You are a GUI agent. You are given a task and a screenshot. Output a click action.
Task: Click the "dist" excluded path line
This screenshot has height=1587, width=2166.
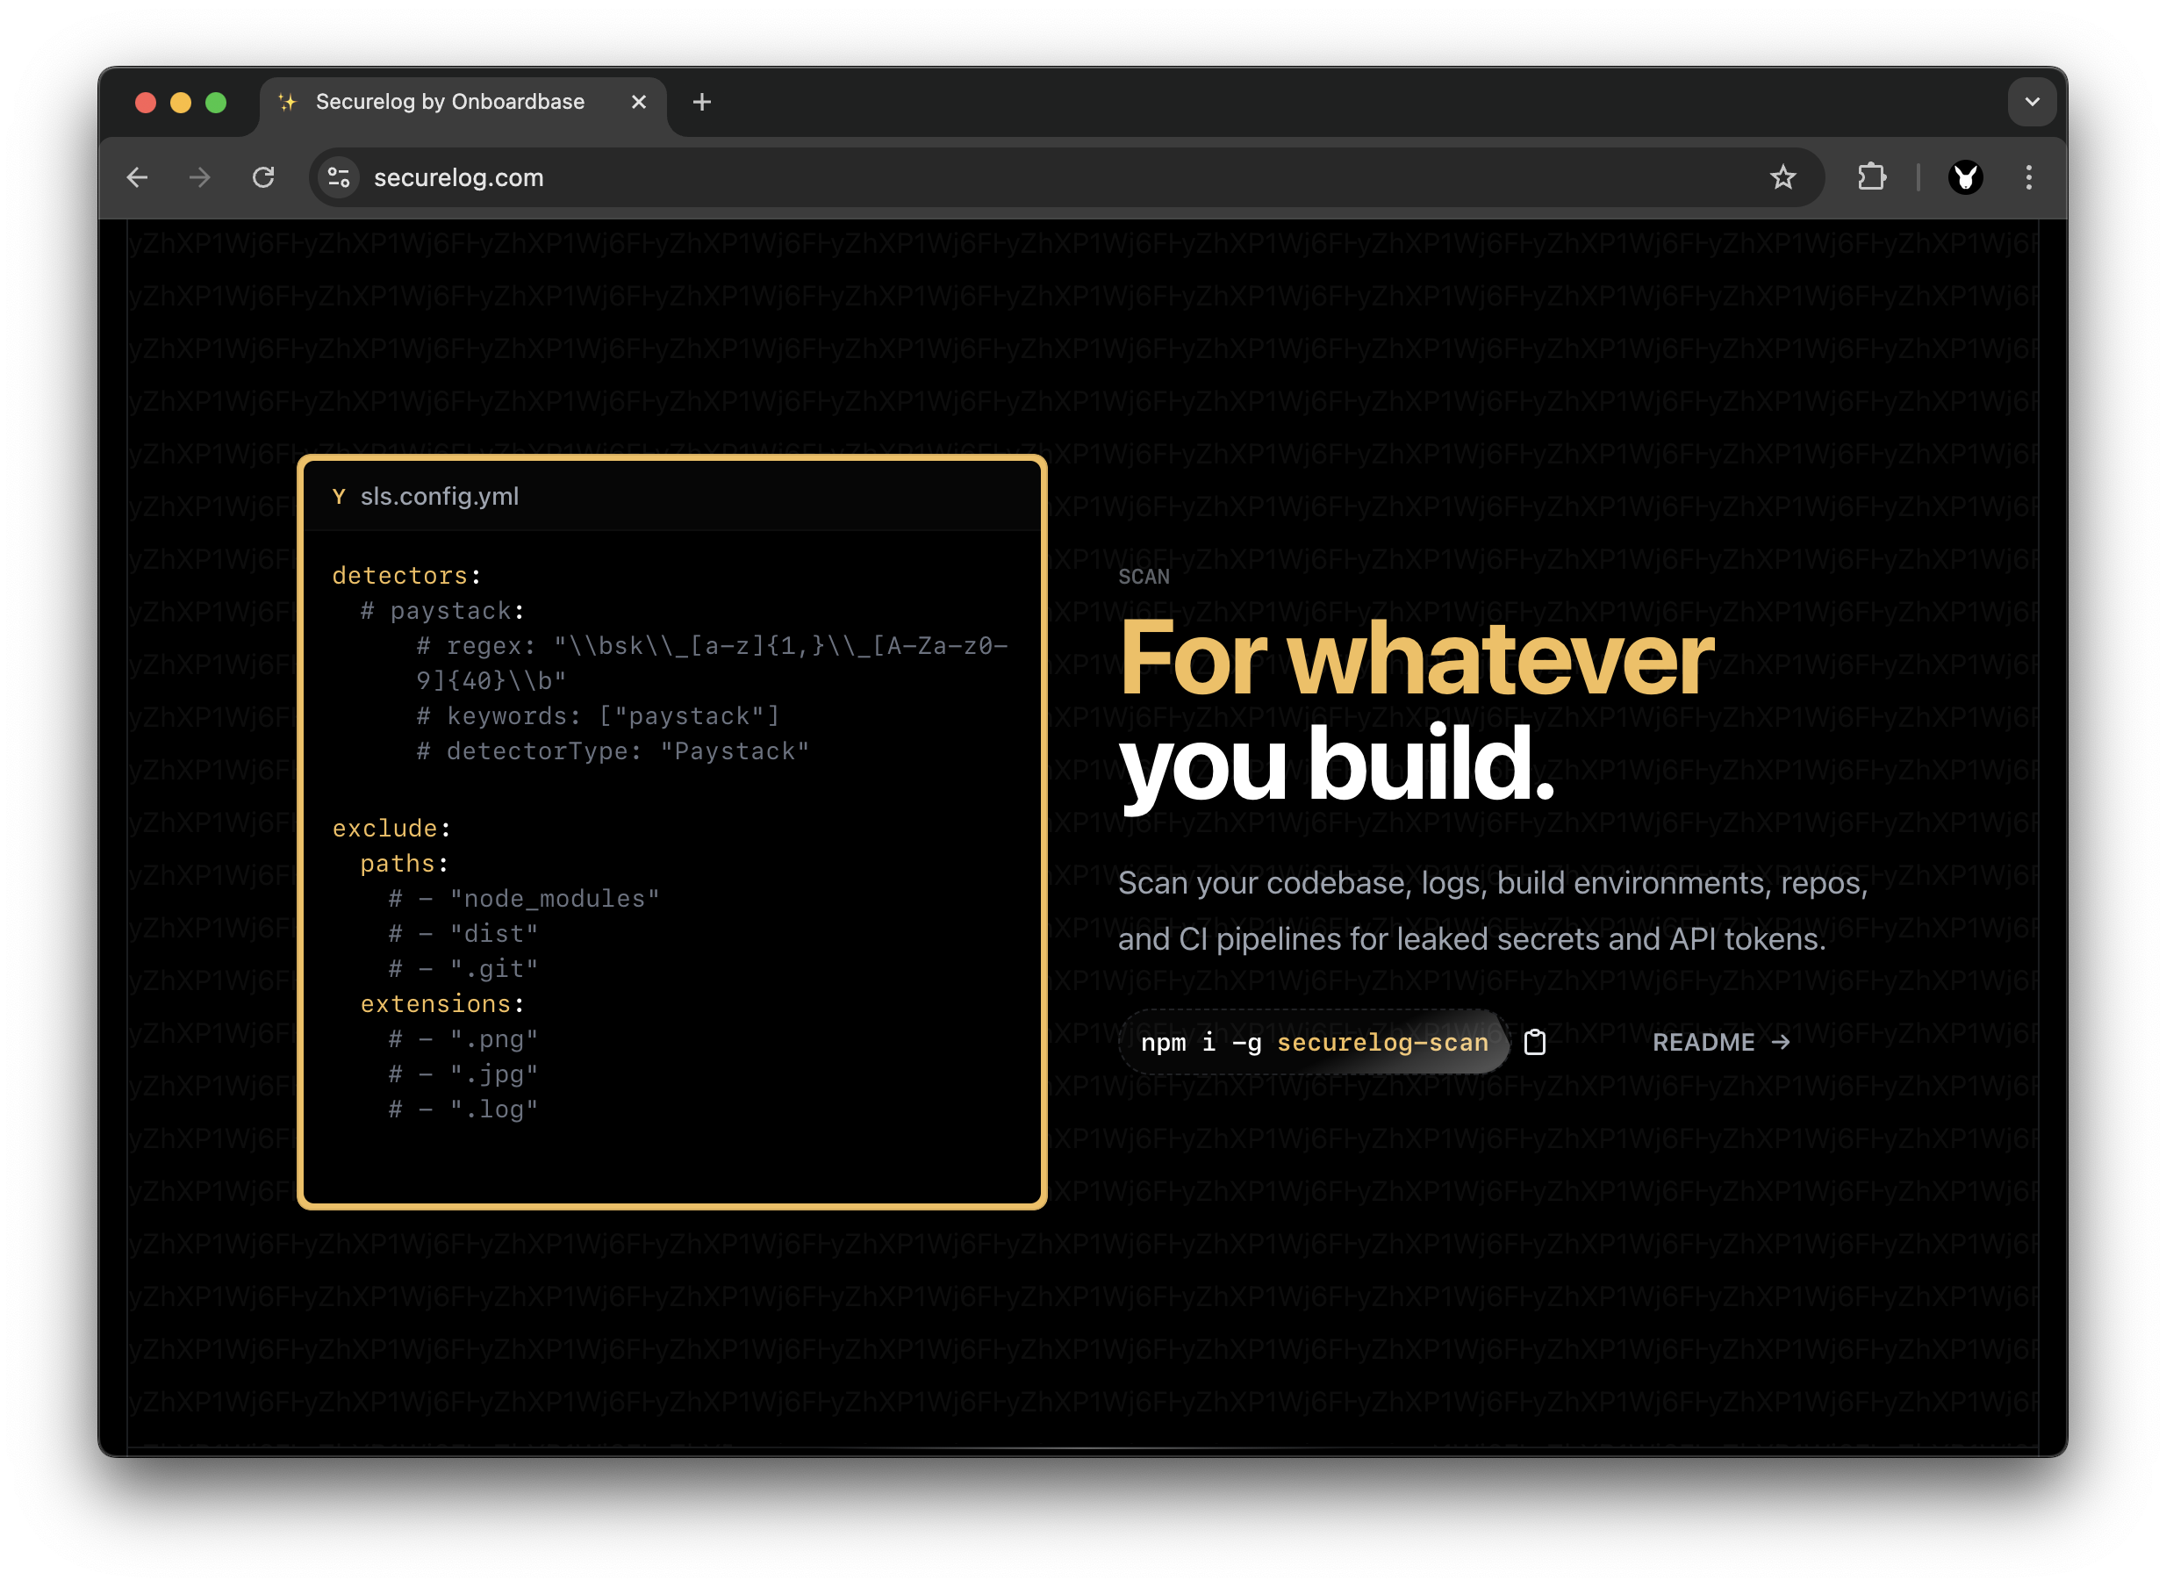(463, 934)
